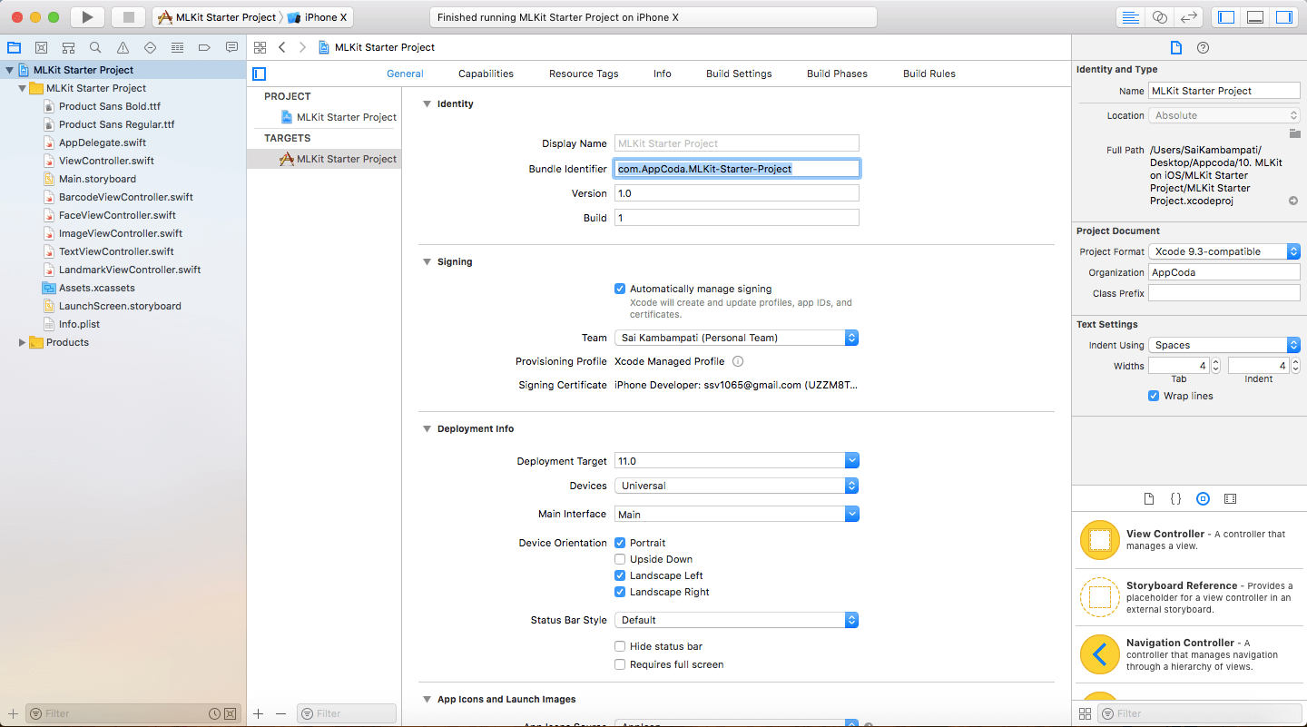Click the Bundle Identifier text field
The width and height of the screenshot is (1307, 727).
(736, 168)
